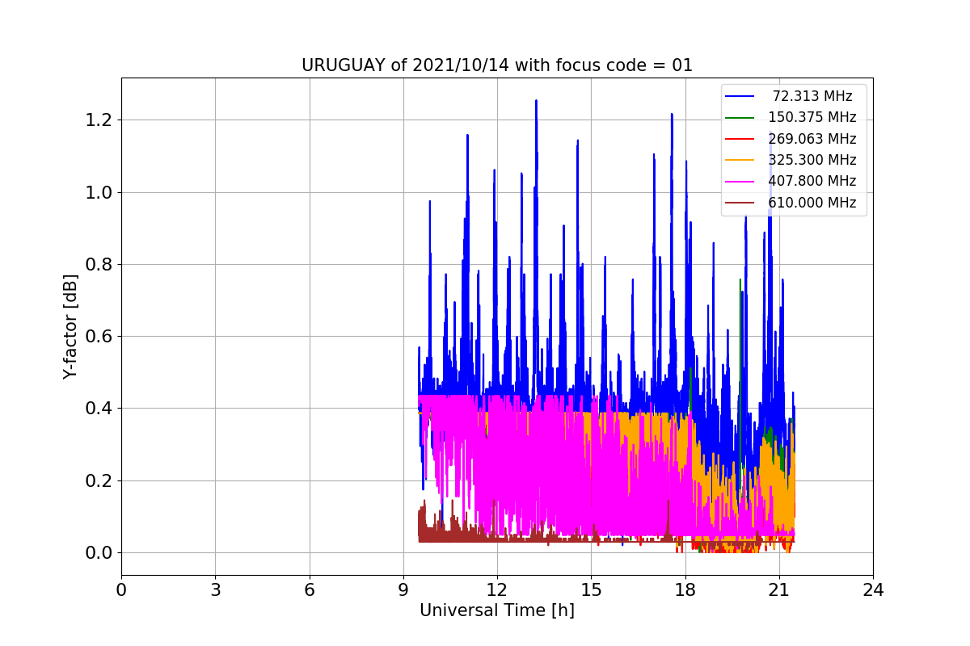
Task: Click the green spike near 20 hours
Action: pyautogui.click(x=740, y=283)
